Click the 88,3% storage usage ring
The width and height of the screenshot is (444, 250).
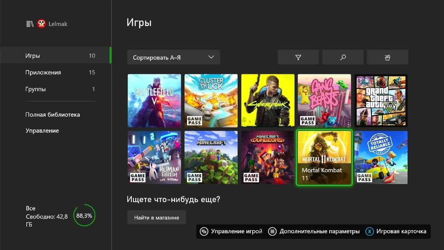click(x=84, y=216)
